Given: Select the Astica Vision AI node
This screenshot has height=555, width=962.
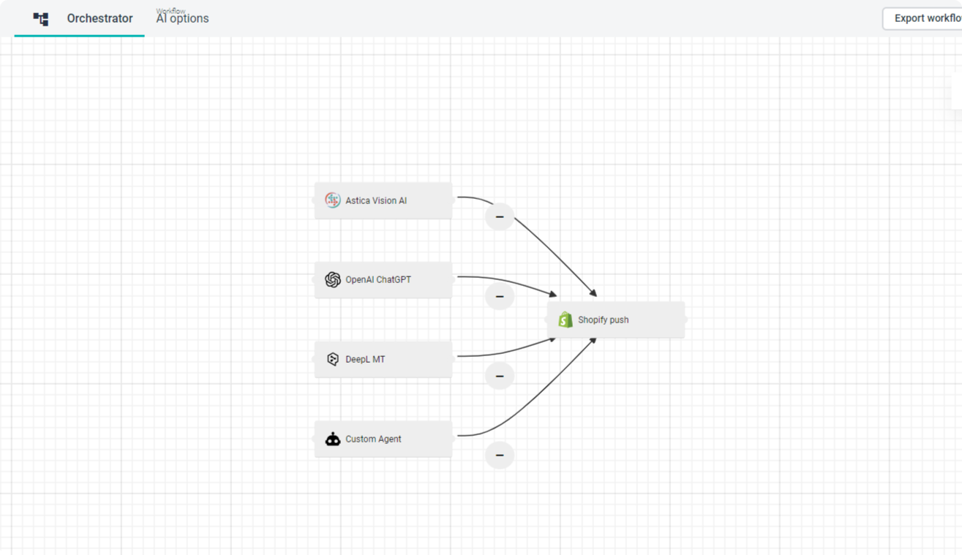Looking at the screenshot, I should point(383,200).
